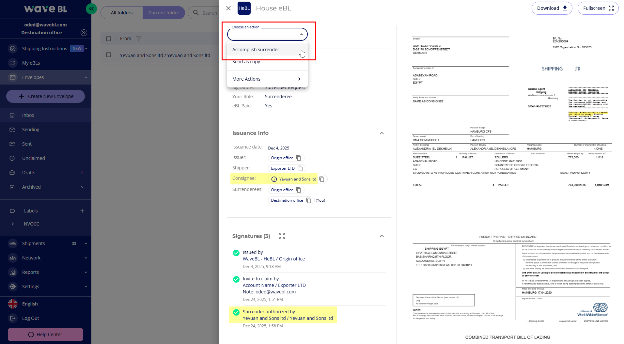The width and height of the screenshot is (624, 344).
Task: Close the House eBL panel
Action: tap(228, 8)
